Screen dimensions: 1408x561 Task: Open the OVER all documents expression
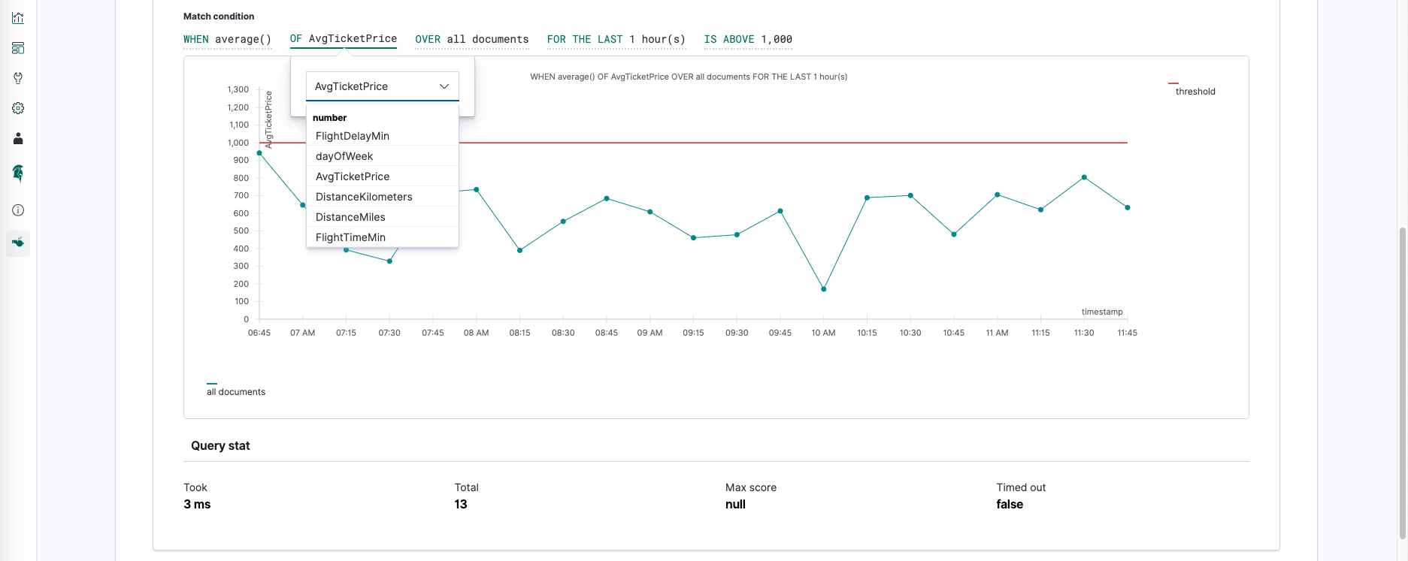pos(472,39)
